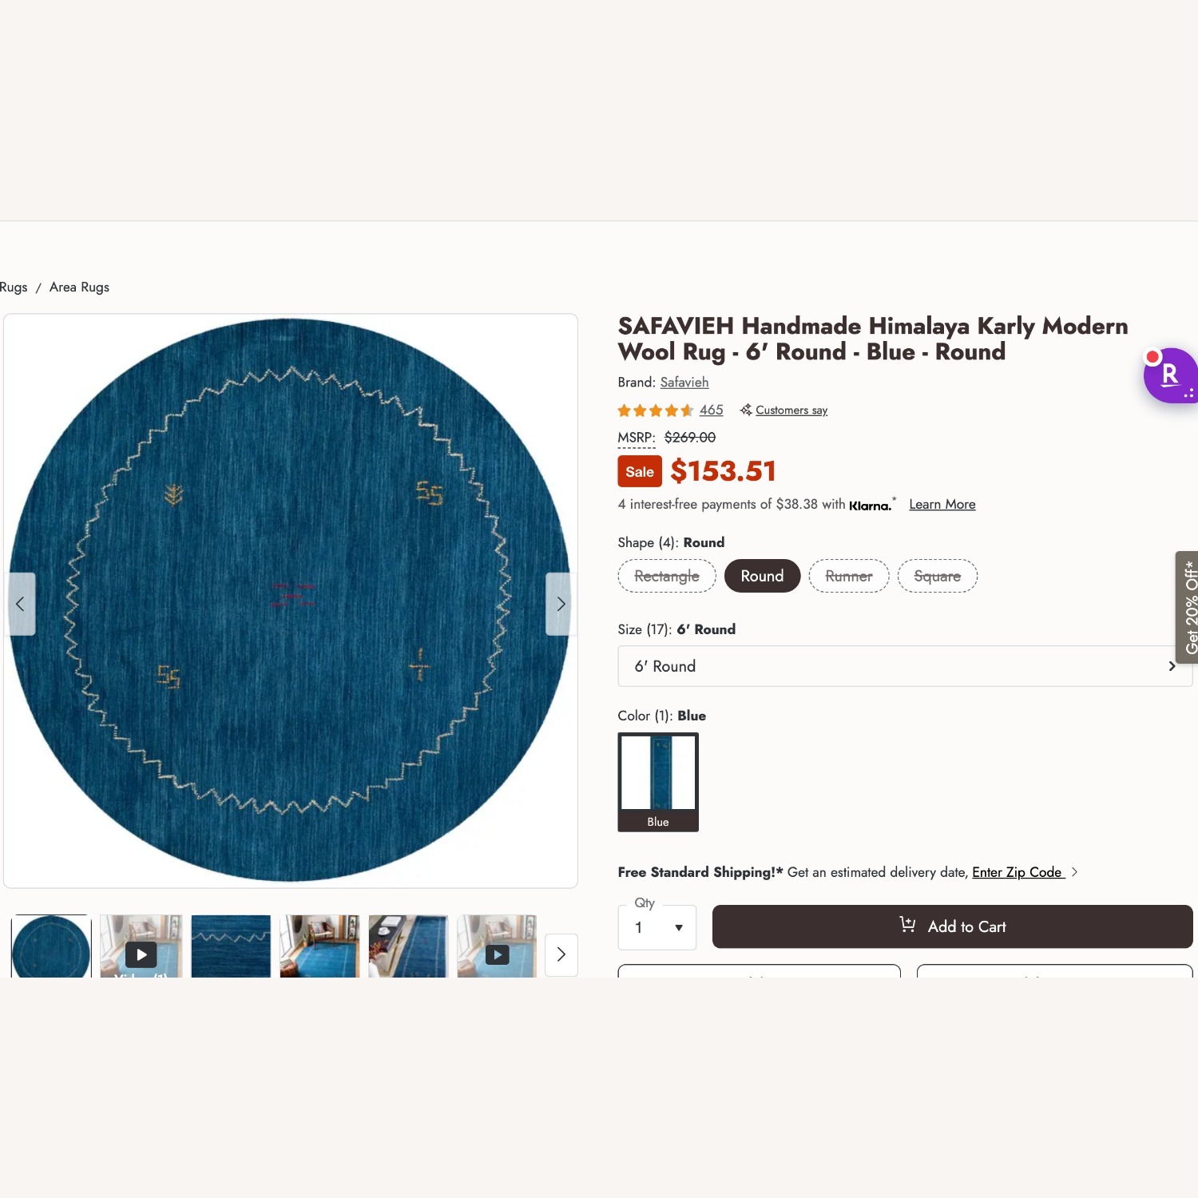Expand the 6' Round size selector

tap(905, 666)
